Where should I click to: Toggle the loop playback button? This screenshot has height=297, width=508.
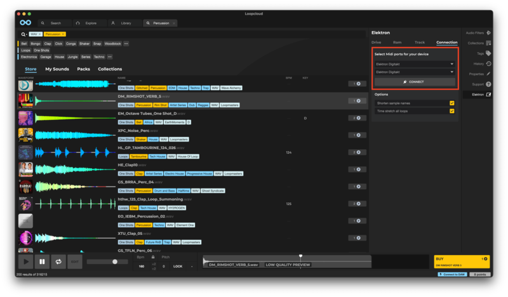(58, 261)
